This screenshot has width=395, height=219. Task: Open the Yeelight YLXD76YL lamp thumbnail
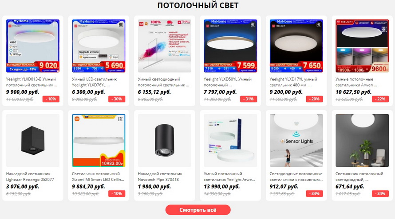coord(99,46)
